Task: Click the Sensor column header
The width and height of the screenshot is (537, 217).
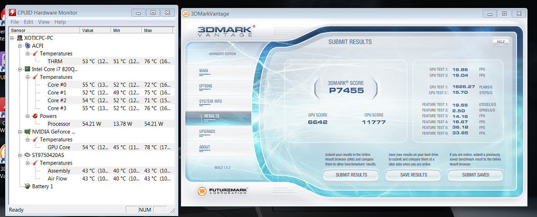Action: click(x=45, y=31)
